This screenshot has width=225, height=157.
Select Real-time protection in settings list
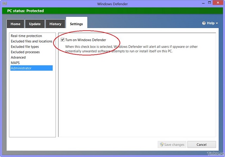coord(31,36)
